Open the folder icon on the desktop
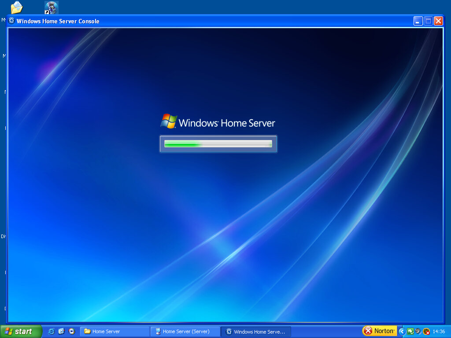This screenshot has width=451, height=338. pyautogui.click(x=17, y=7)
